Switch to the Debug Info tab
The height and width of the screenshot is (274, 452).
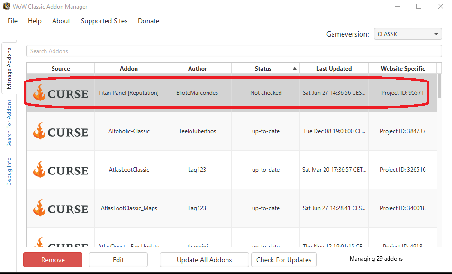(9, 171)
